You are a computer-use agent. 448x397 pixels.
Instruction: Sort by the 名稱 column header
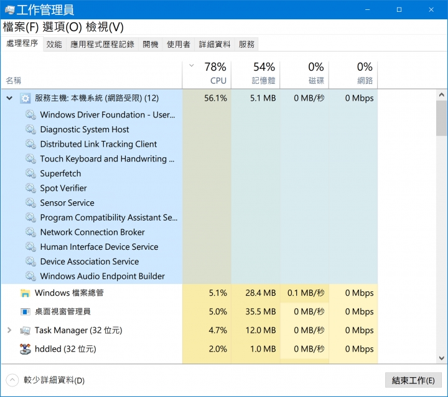91,75
